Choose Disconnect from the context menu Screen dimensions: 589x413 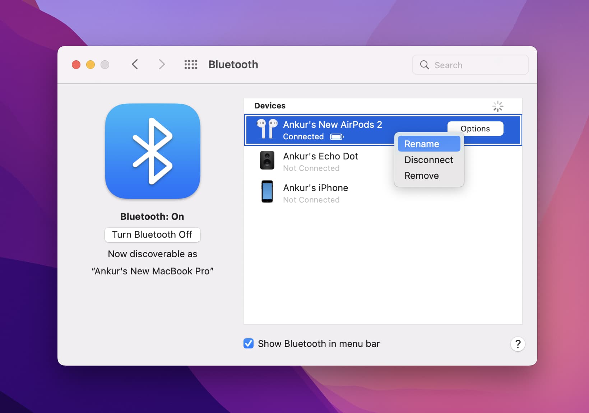[x=429, y=160]
